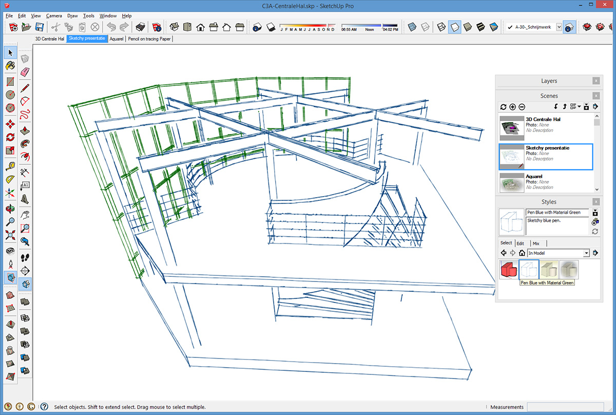Viewport: 616px width, 415px height.
Task: Toggle X-ray face style
Action: [x=411, y=27]
